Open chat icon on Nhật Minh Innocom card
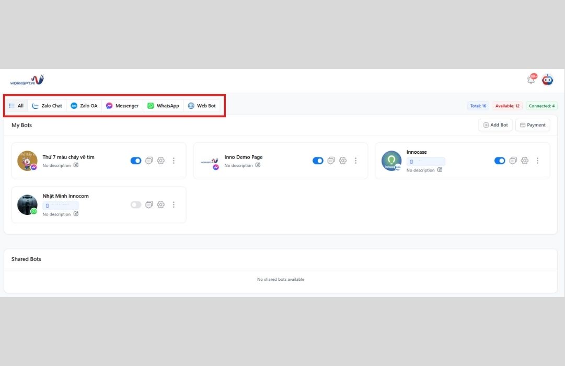The width and height of the screenshot is (565, 366). tap(149, 204)
